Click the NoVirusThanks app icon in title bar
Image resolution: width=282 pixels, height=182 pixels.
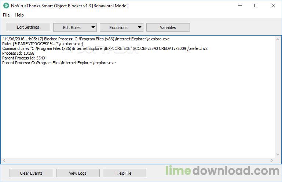6,6
